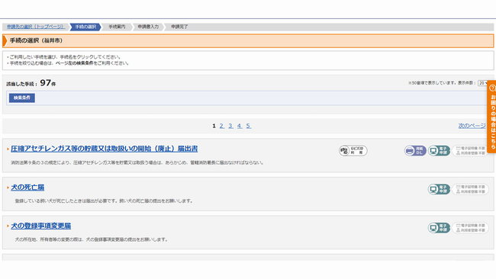Click 電子証明書不要 badge in 犬の登録事項変更届 row

(x=470, y=228)
